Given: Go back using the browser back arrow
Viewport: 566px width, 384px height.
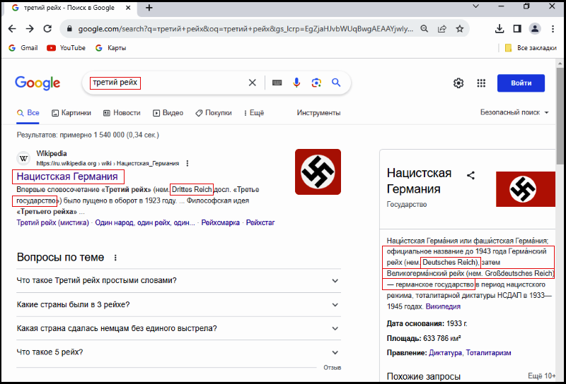Looking at the screenshot, I should (x=12, y=29).
